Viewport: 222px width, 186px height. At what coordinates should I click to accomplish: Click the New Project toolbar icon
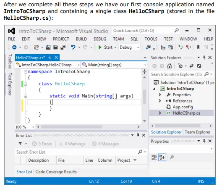coord(36,47)
